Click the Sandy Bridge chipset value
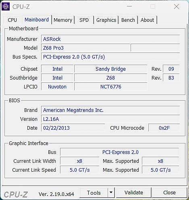 pos(111,69)
